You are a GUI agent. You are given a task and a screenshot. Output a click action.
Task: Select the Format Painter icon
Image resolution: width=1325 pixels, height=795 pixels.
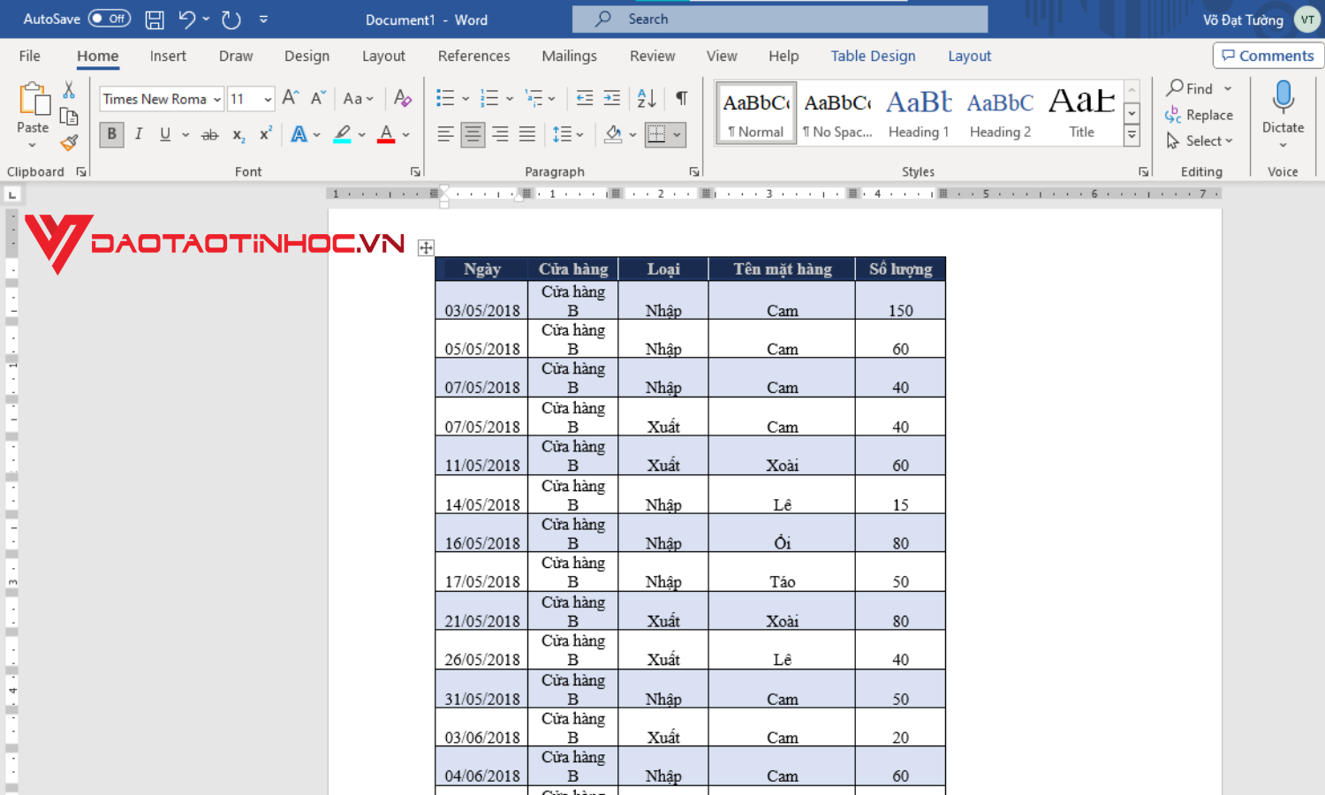pyautogui.click(x=69, y=142)
